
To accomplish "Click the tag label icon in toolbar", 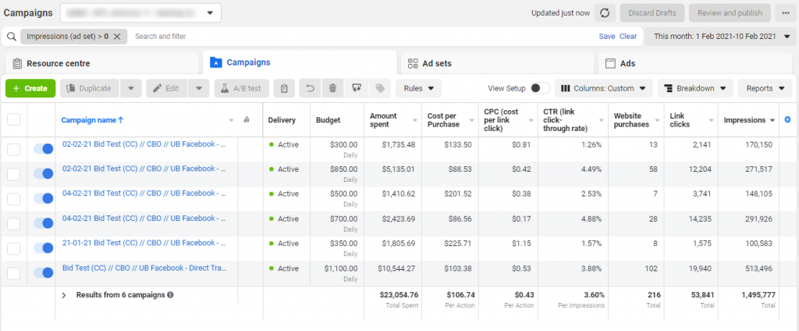I will pyautogui.click(x=380, y=88).
